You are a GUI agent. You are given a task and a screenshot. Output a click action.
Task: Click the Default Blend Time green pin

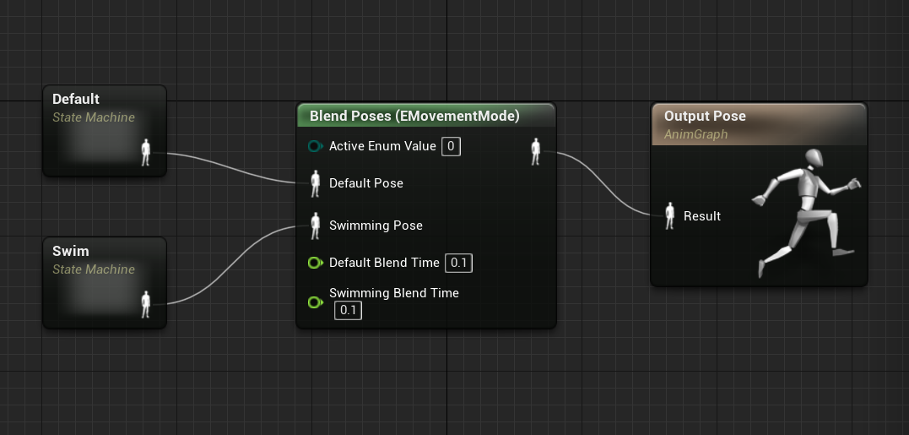pyautogui.click(x=316, y=263)
